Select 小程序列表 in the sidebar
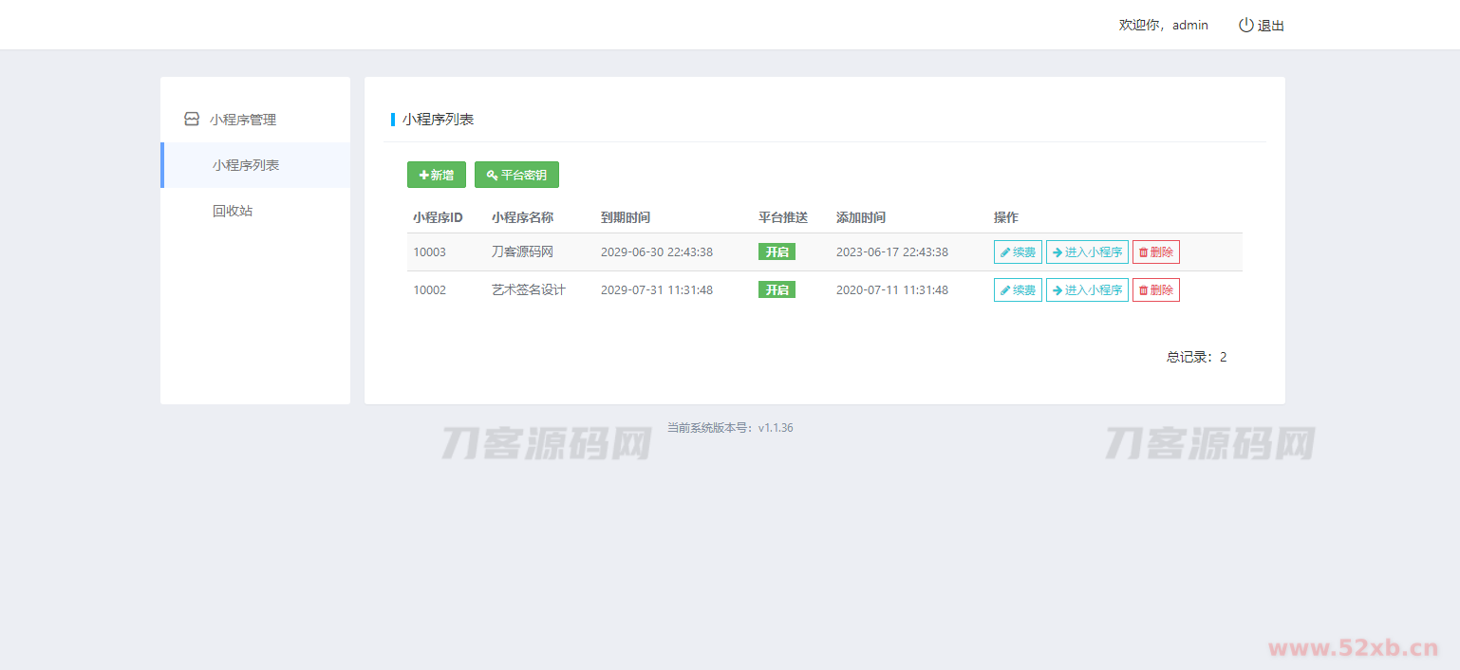This screenshot has width=1460, height=670. pos(246,165)
